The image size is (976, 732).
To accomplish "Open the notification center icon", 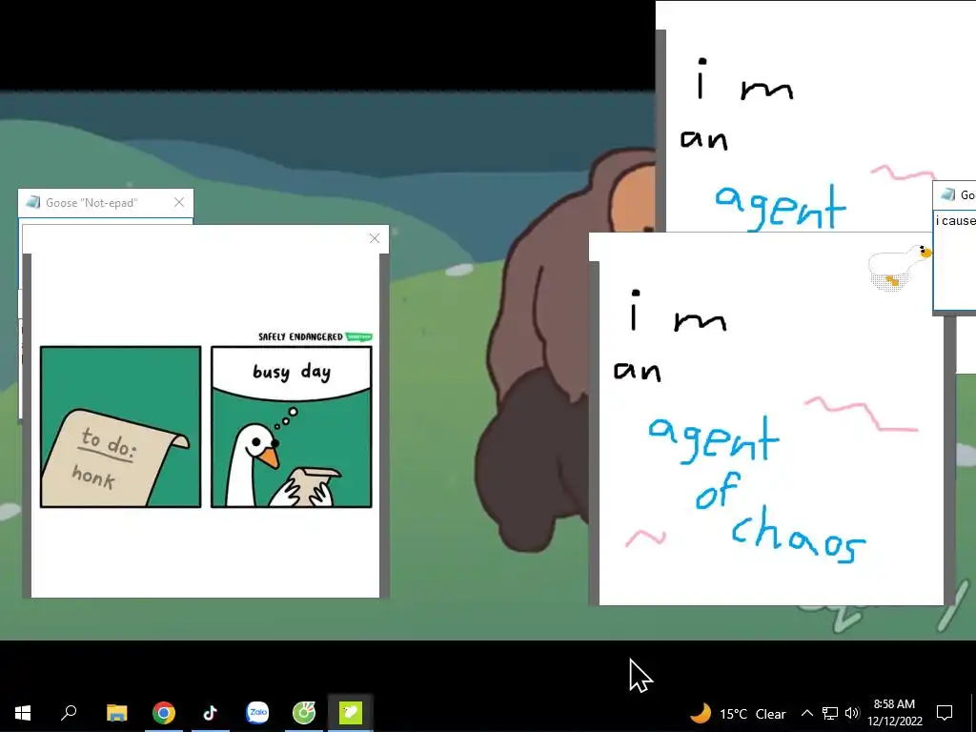I will click(x=945, y=713).
